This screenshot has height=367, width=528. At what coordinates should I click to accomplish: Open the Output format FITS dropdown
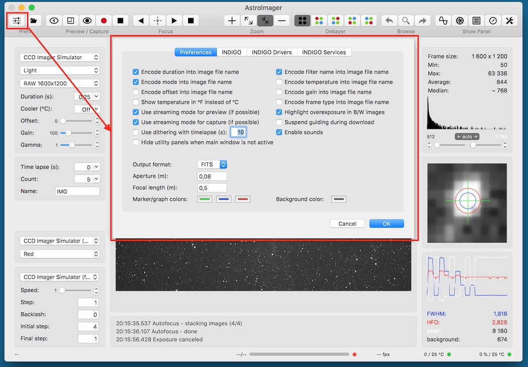coord(212,164)
